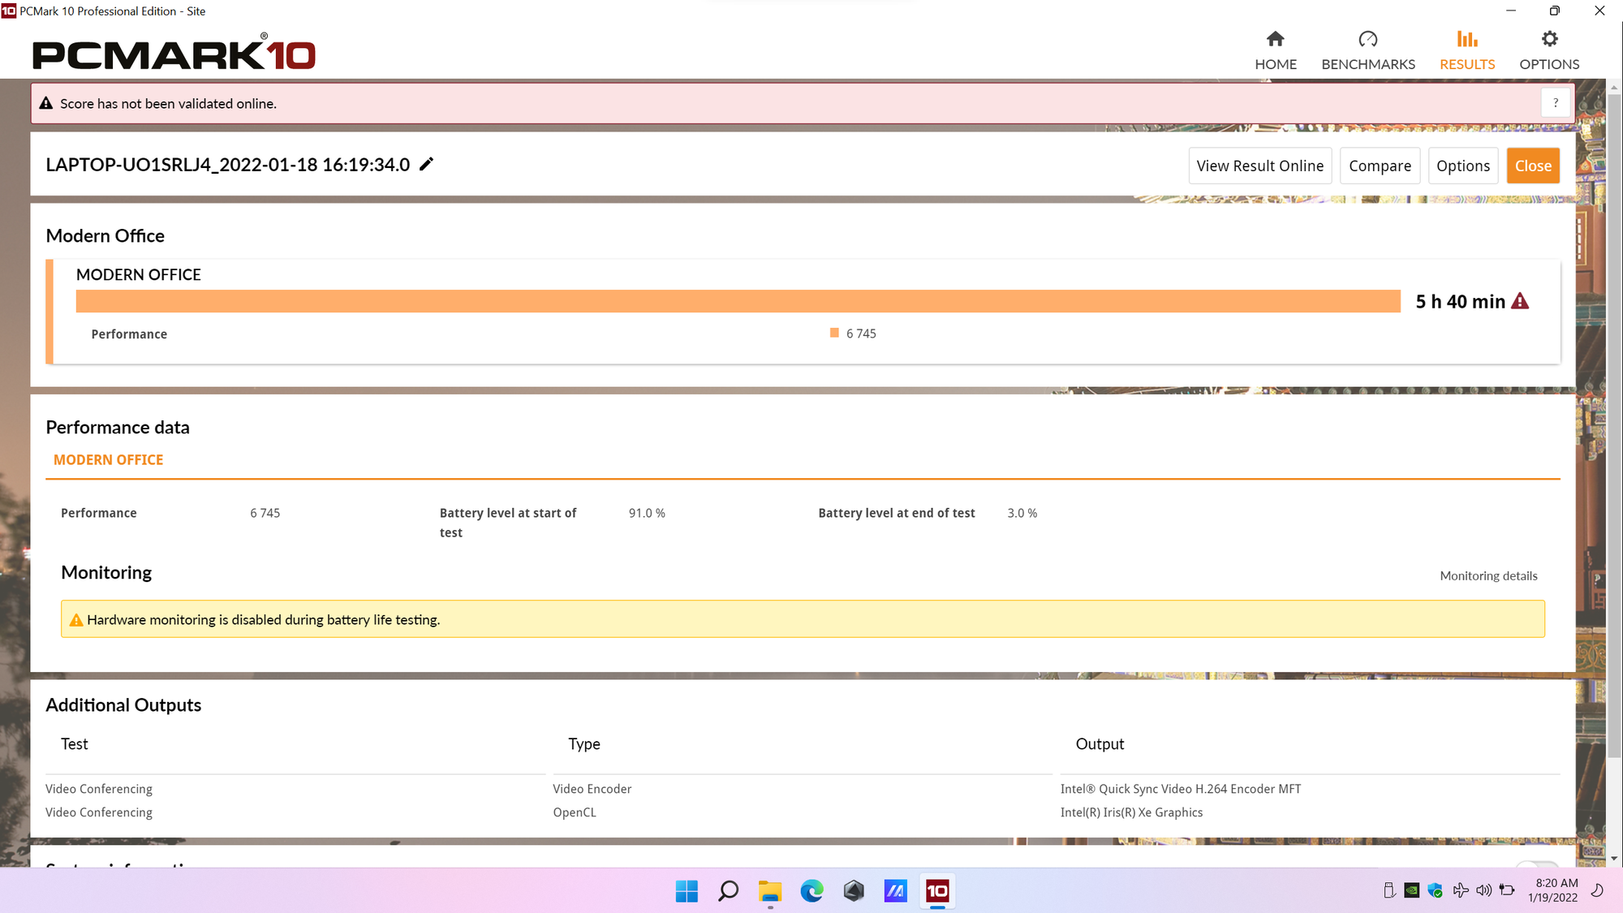Click the yellow warning icon in monitoring notice
The height and width of the screenshot is (913, 1623).
point(76,620)
